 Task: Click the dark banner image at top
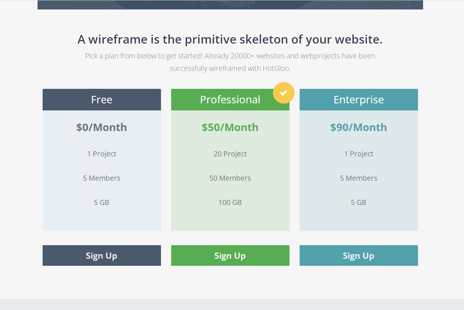click(x=230, y=5)
